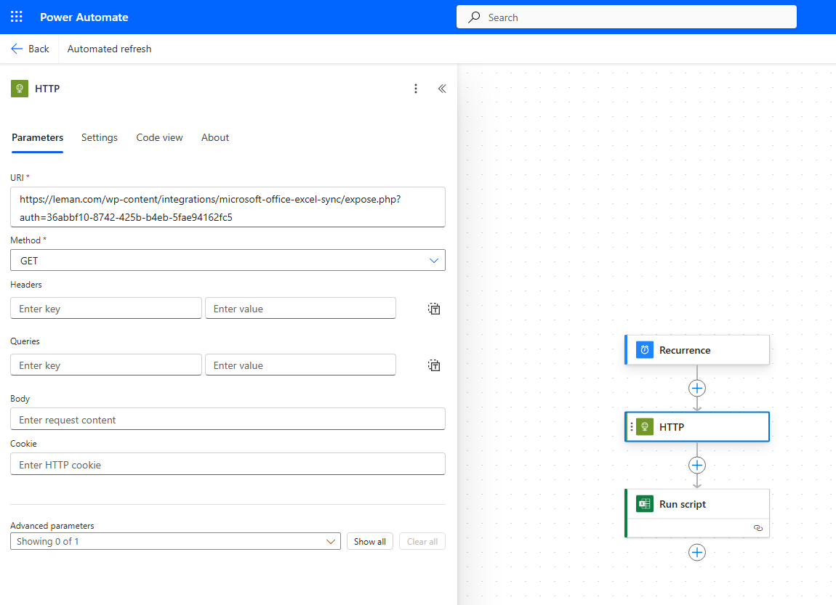Image resolution: width=836 pixels, height=605 pixels.
Task: Go Back to previous page
Action: click(30, 49)
